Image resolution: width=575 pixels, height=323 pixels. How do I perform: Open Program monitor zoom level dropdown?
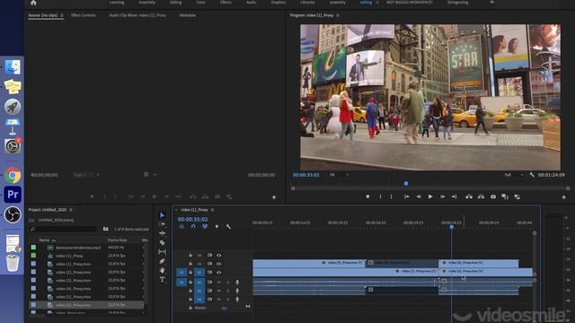(x=340, y=175)
